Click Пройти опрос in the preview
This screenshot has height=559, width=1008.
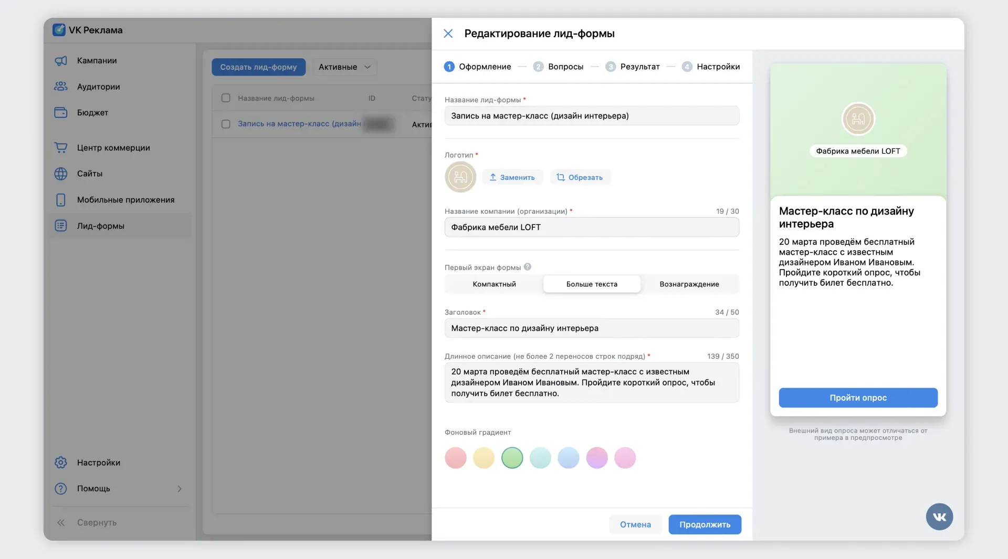tap(858, 397)
